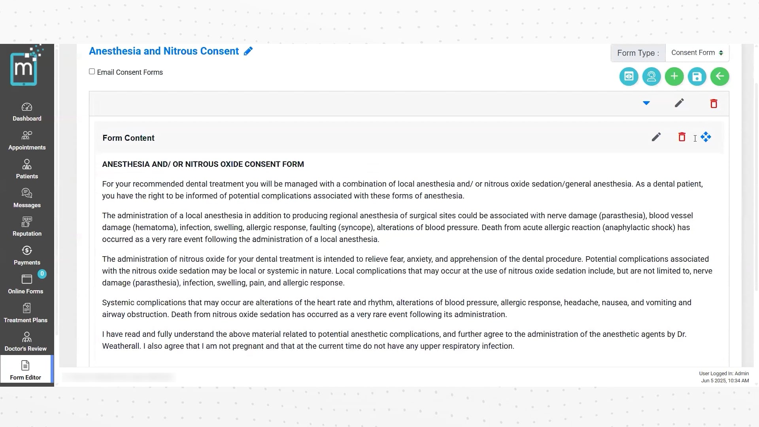
Task: Save the form with the floppy disk icon
Action: pos(697,77)
